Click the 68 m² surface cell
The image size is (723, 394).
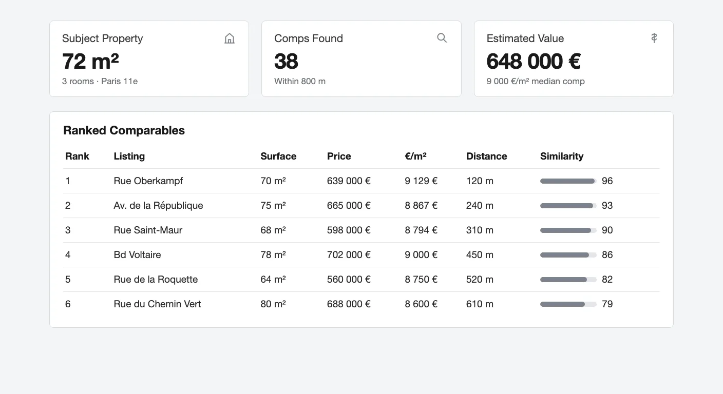pos(273,230)
